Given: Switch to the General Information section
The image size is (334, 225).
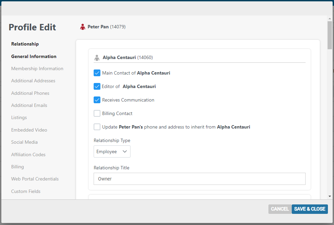Looking at the screenshot, I should coord(34,57).
